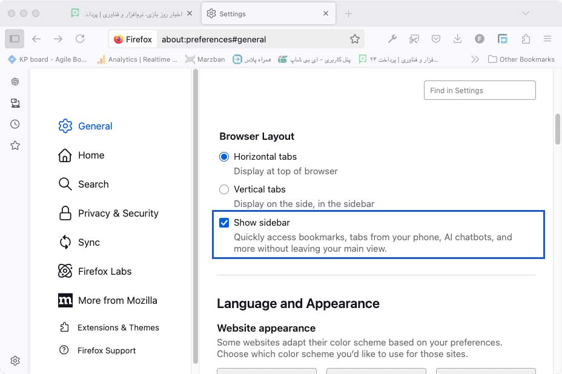Open Extensions & Themes link
Viewport: 562px width, 374px height.
118,327
